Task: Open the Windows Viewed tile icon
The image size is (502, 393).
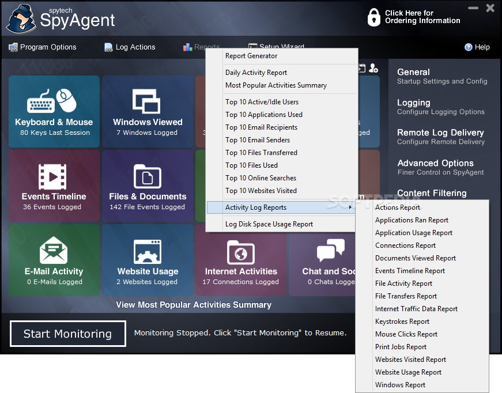Action: coord(146,101)
